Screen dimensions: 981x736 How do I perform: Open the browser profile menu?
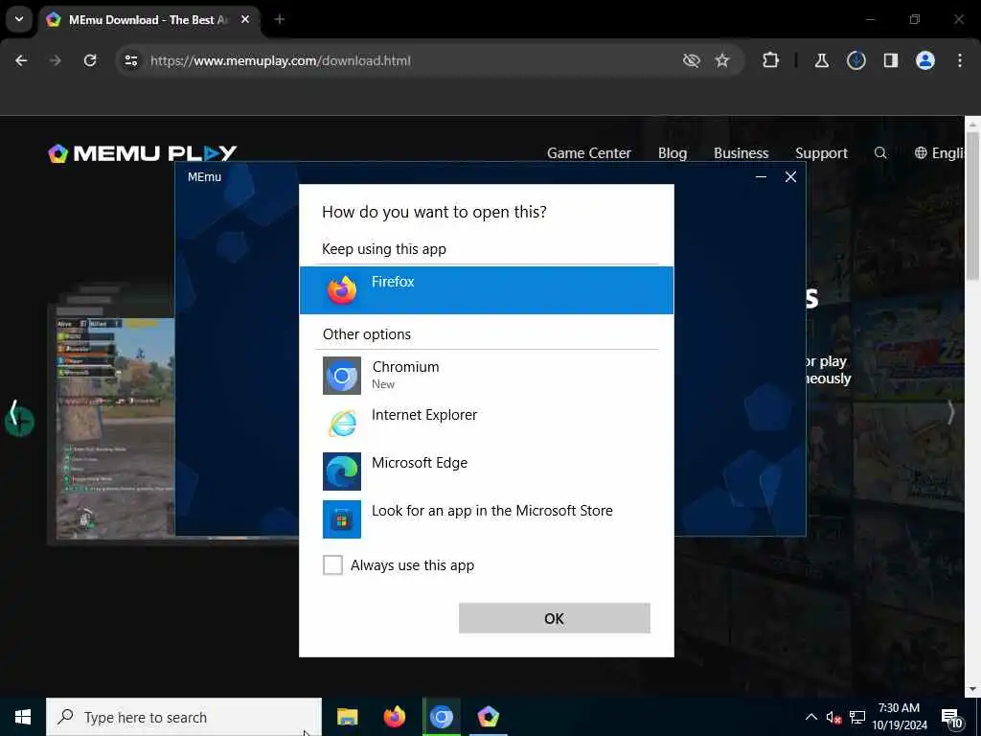[x=924, y=60]
